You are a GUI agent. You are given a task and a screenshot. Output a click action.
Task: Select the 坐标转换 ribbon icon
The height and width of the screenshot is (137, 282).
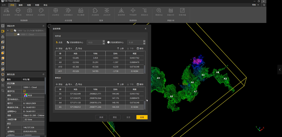pyautogui.click(x=121, y=12)
